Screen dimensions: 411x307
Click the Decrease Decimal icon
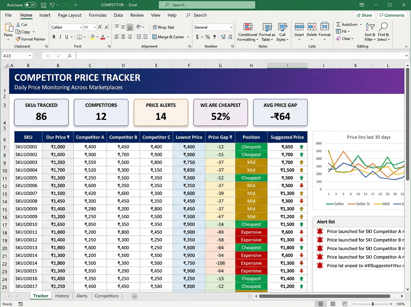point(230,37)
